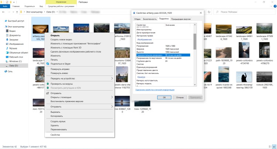This screenshot has width=277, height=149.
Task: Expand the Передать на устройство submenu
Action: [x=112, y=78]
